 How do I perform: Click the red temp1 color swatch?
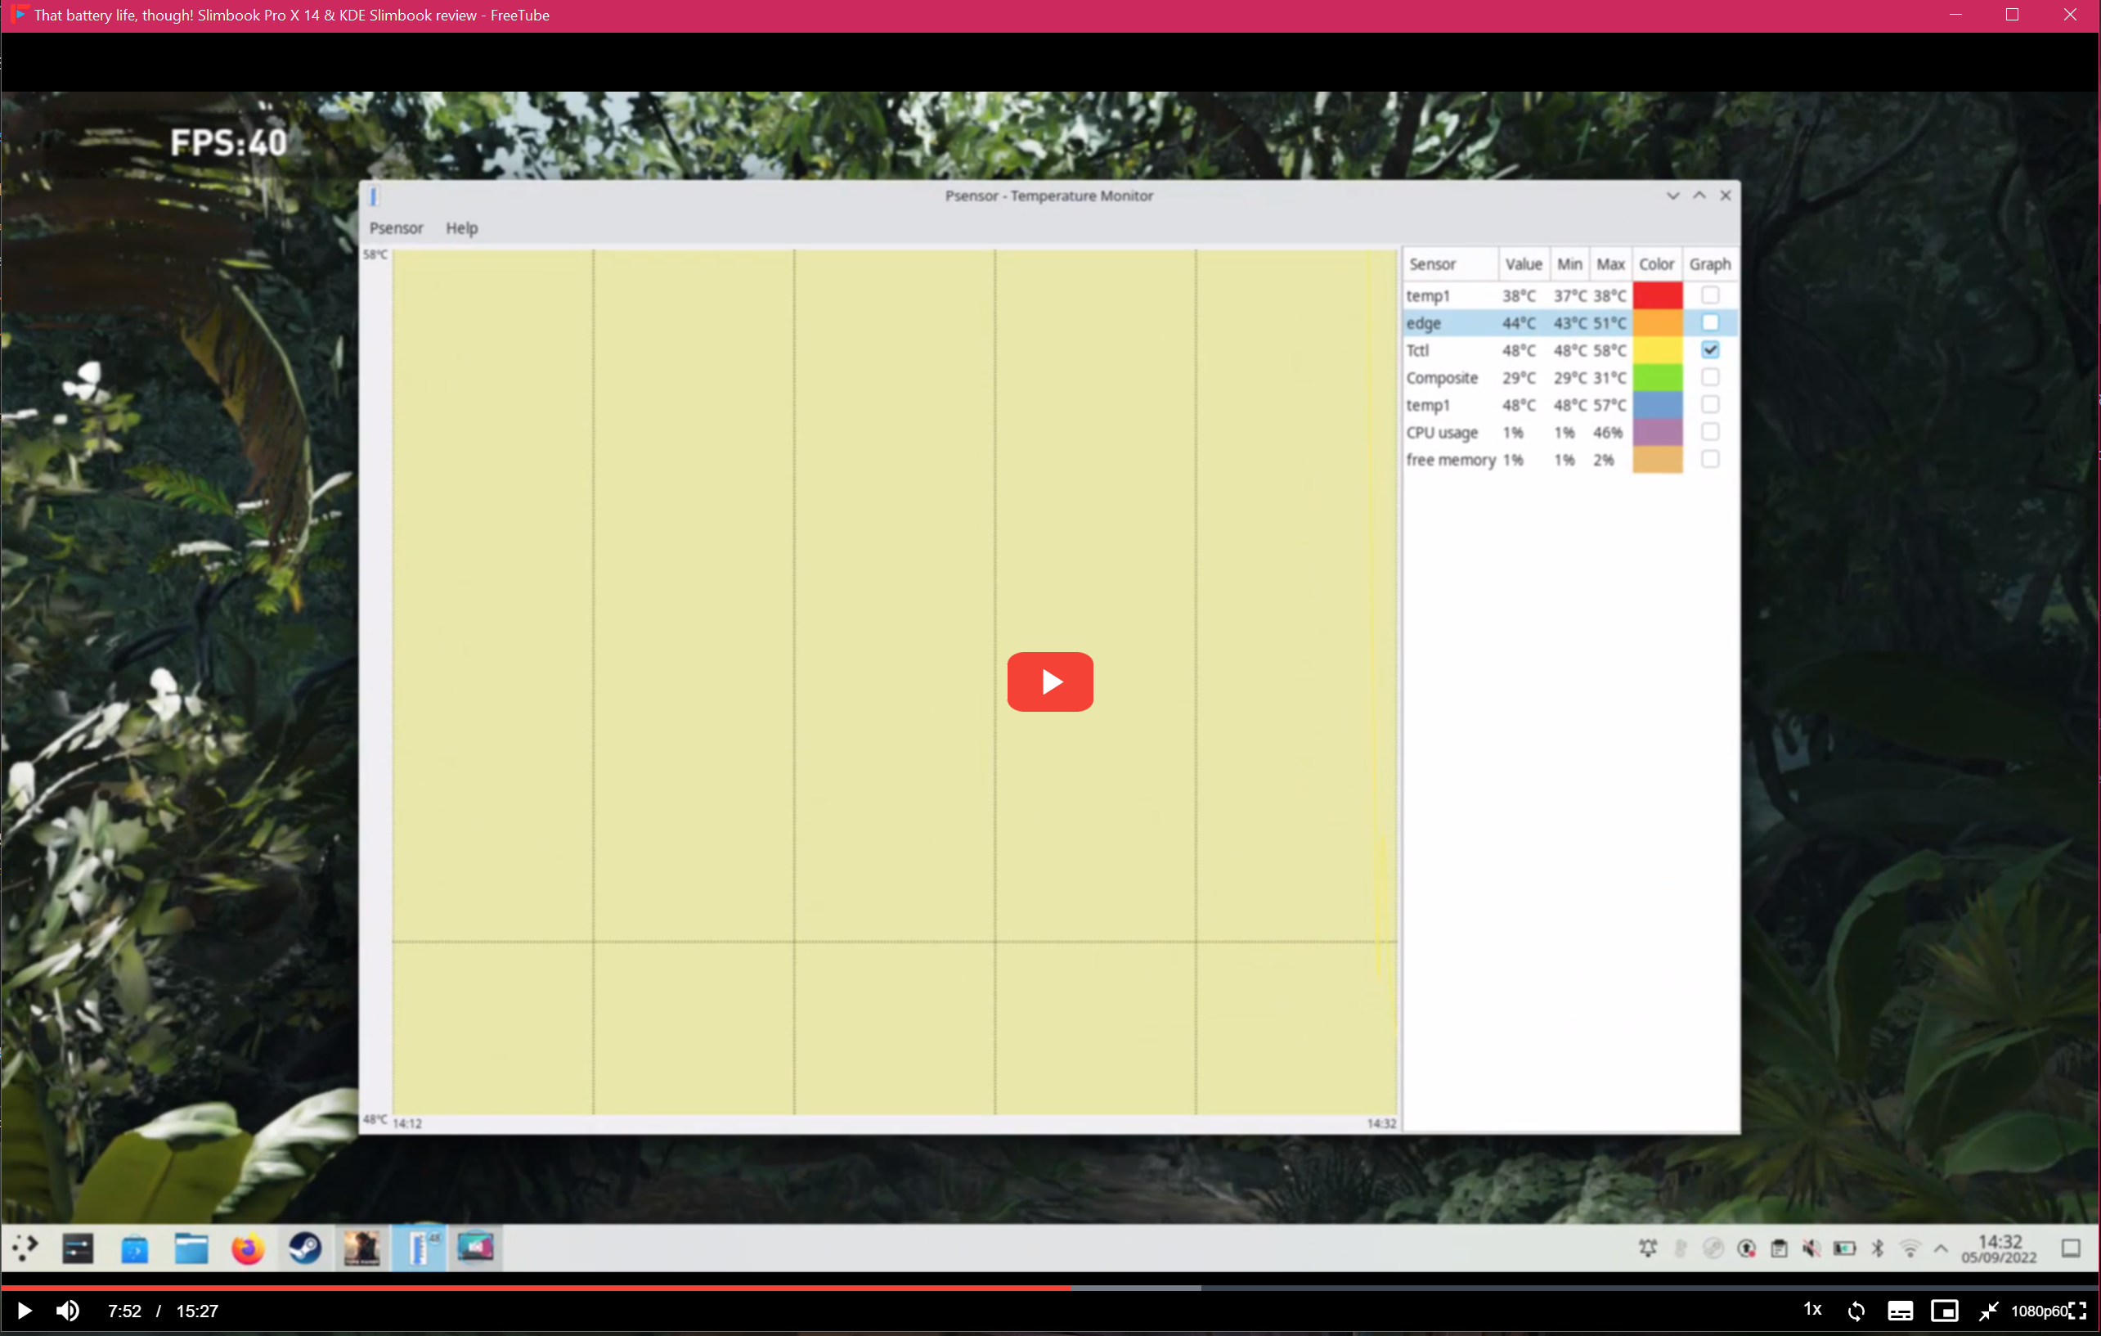[x=1658, y=296]
